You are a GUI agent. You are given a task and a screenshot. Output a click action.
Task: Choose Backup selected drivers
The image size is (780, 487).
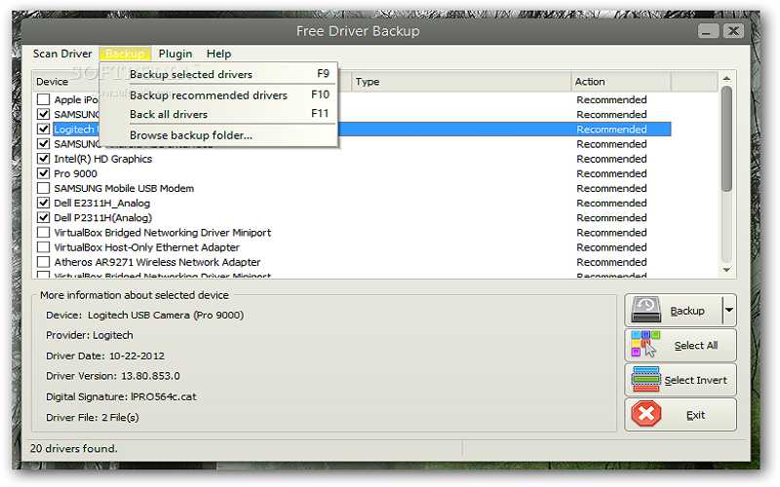tap(218, 74)
